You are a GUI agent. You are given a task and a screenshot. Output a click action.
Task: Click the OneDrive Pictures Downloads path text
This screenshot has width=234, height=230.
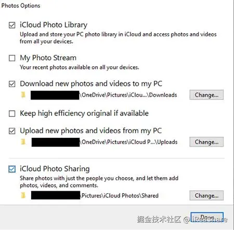128,95
